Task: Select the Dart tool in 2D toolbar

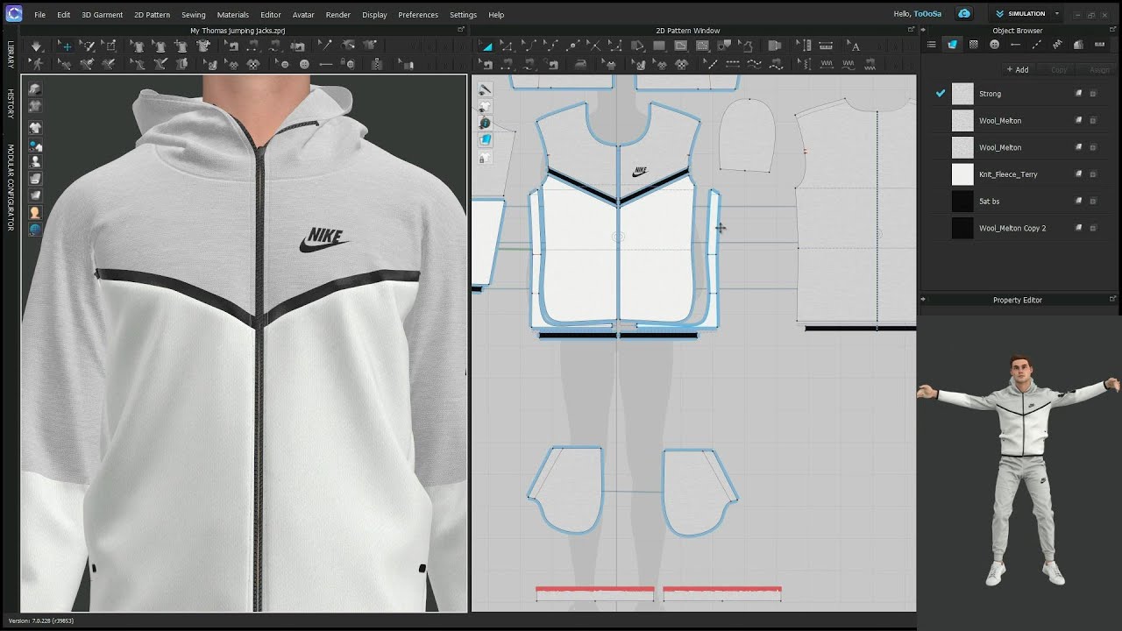Action: click(724, 46)
